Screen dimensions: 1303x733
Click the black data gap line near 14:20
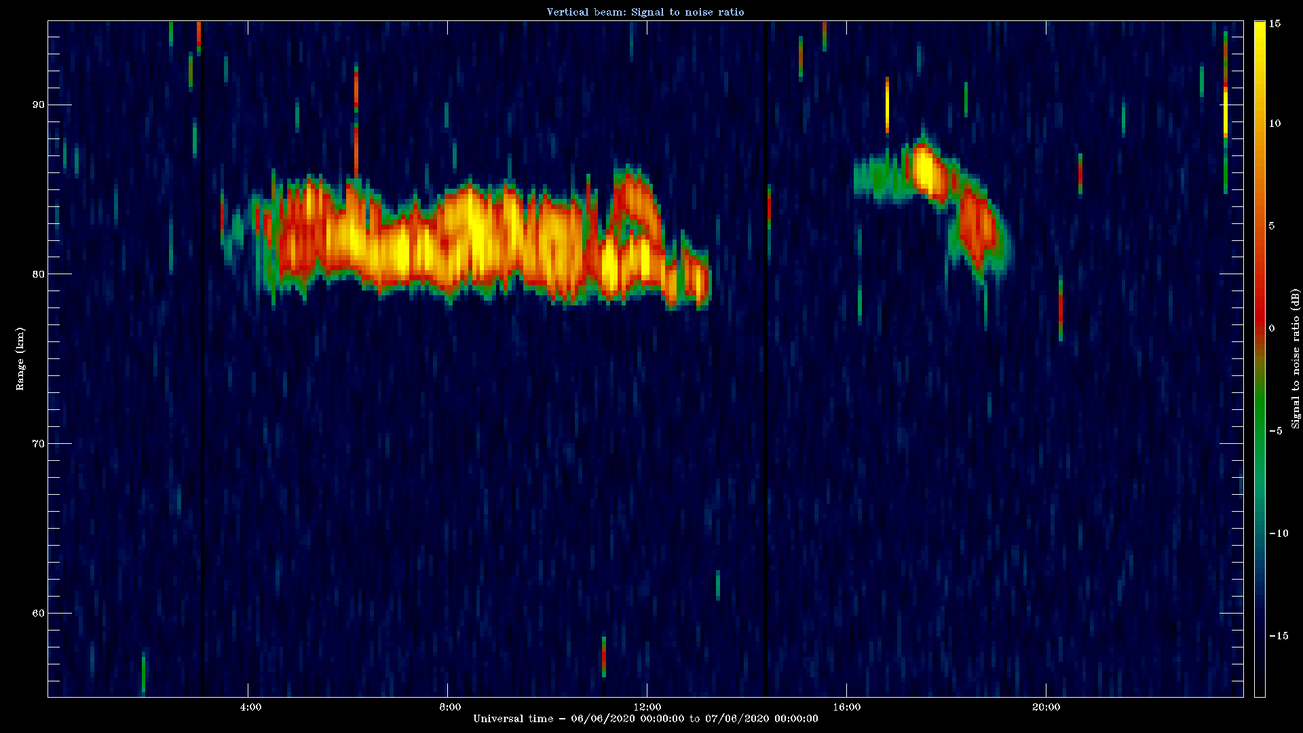tap(766, 358)
